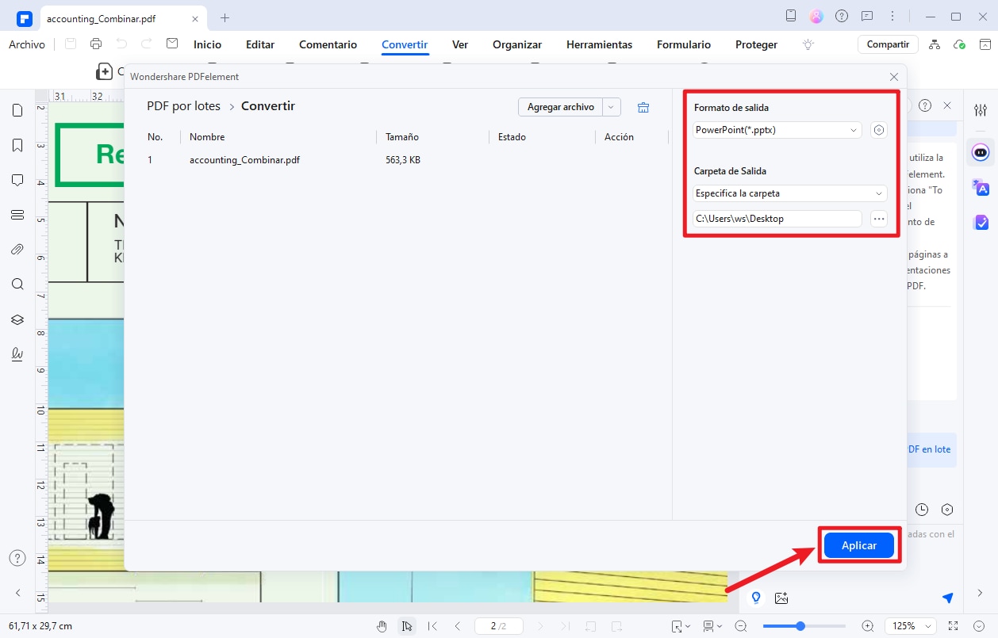Go back to PDF por lotes breadcrumb
Image resolution: width=998 pixels, height=638 pixels.
(x=183, y=106)
